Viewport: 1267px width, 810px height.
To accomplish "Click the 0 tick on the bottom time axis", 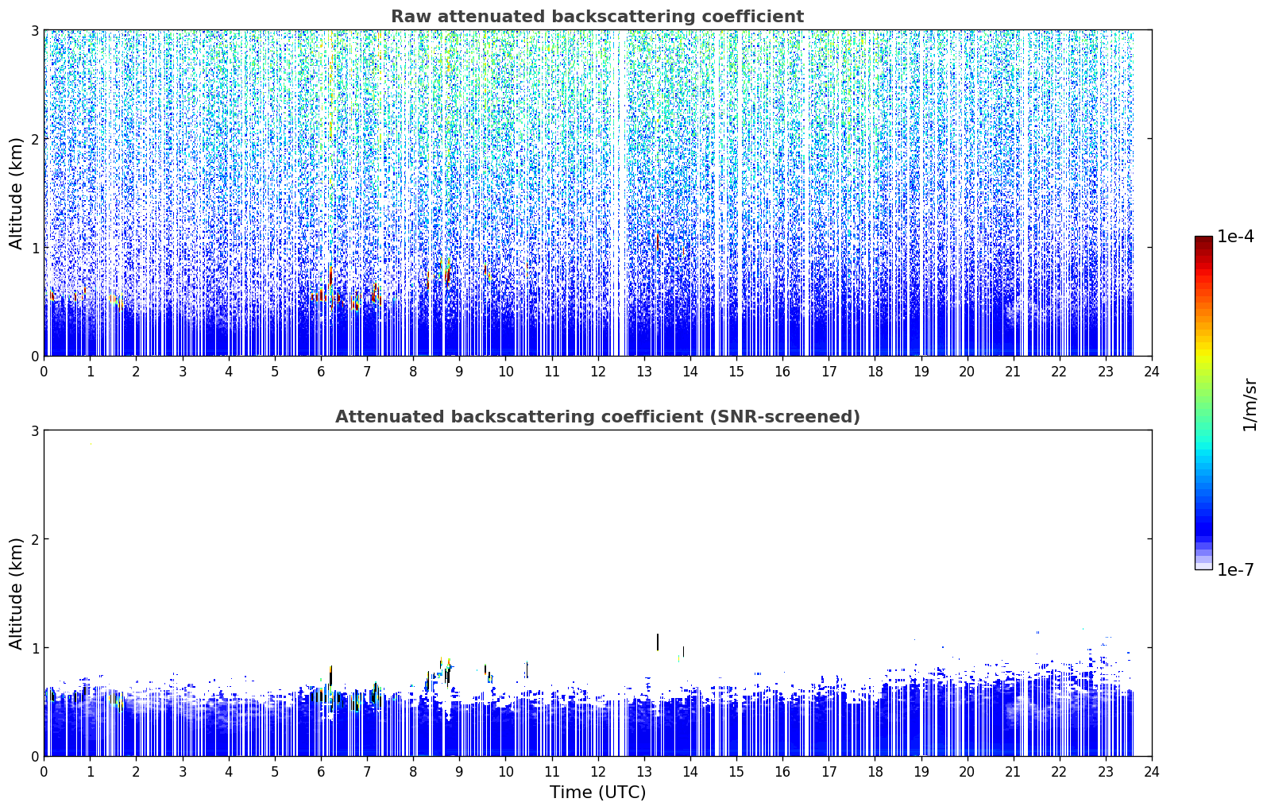I will (44, 771).
